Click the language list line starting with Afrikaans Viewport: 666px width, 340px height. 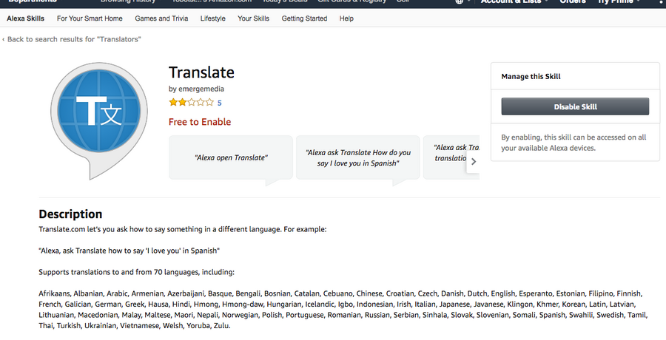(x=340, y=293)
